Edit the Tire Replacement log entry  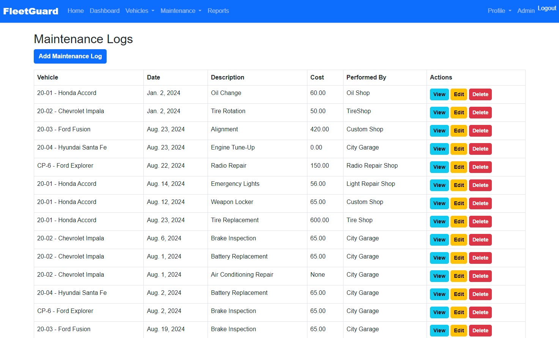click(x=459, y=222)
